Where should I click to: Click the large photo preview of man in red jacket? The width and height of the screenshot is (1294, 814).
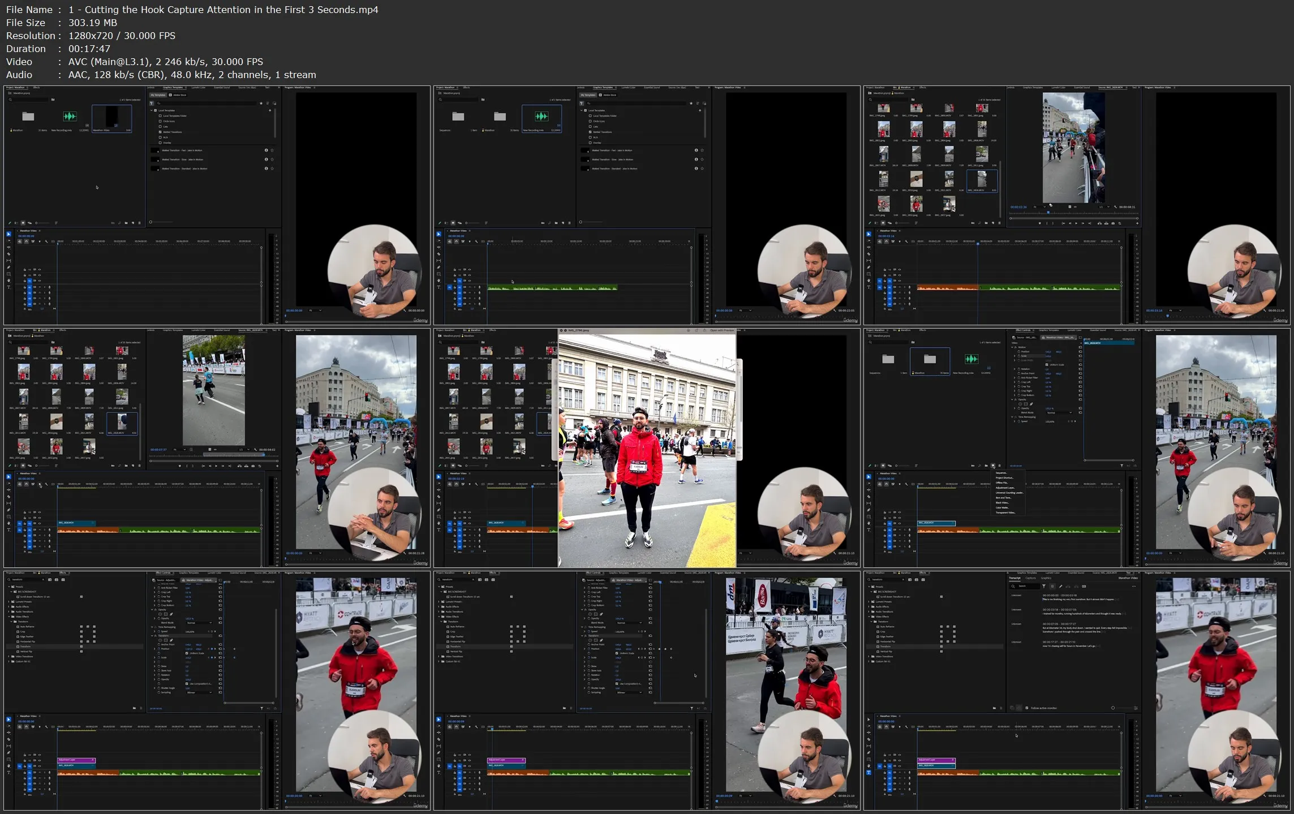(x=647, y=450)
